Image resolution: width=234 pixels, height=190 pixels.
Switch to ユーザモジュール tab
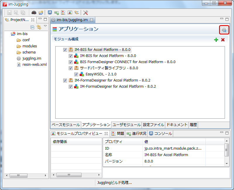point(127,125)
